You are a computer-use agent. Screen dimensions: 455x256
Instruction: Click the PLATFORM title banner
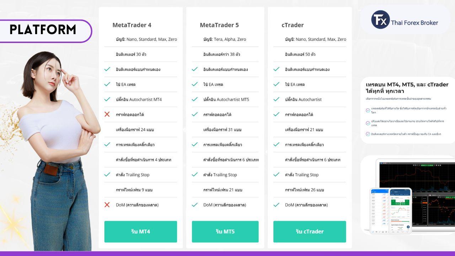(x=43, y=30)
